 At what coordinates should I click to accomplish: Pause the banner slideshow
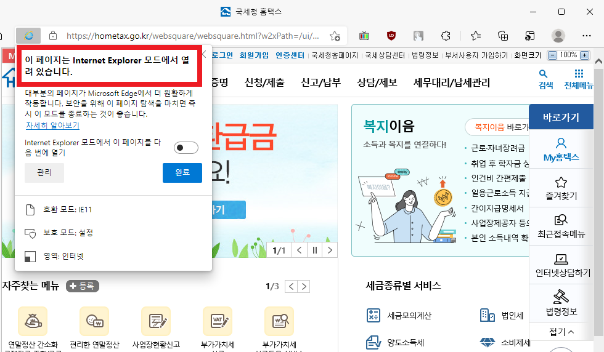pos(315,250)
